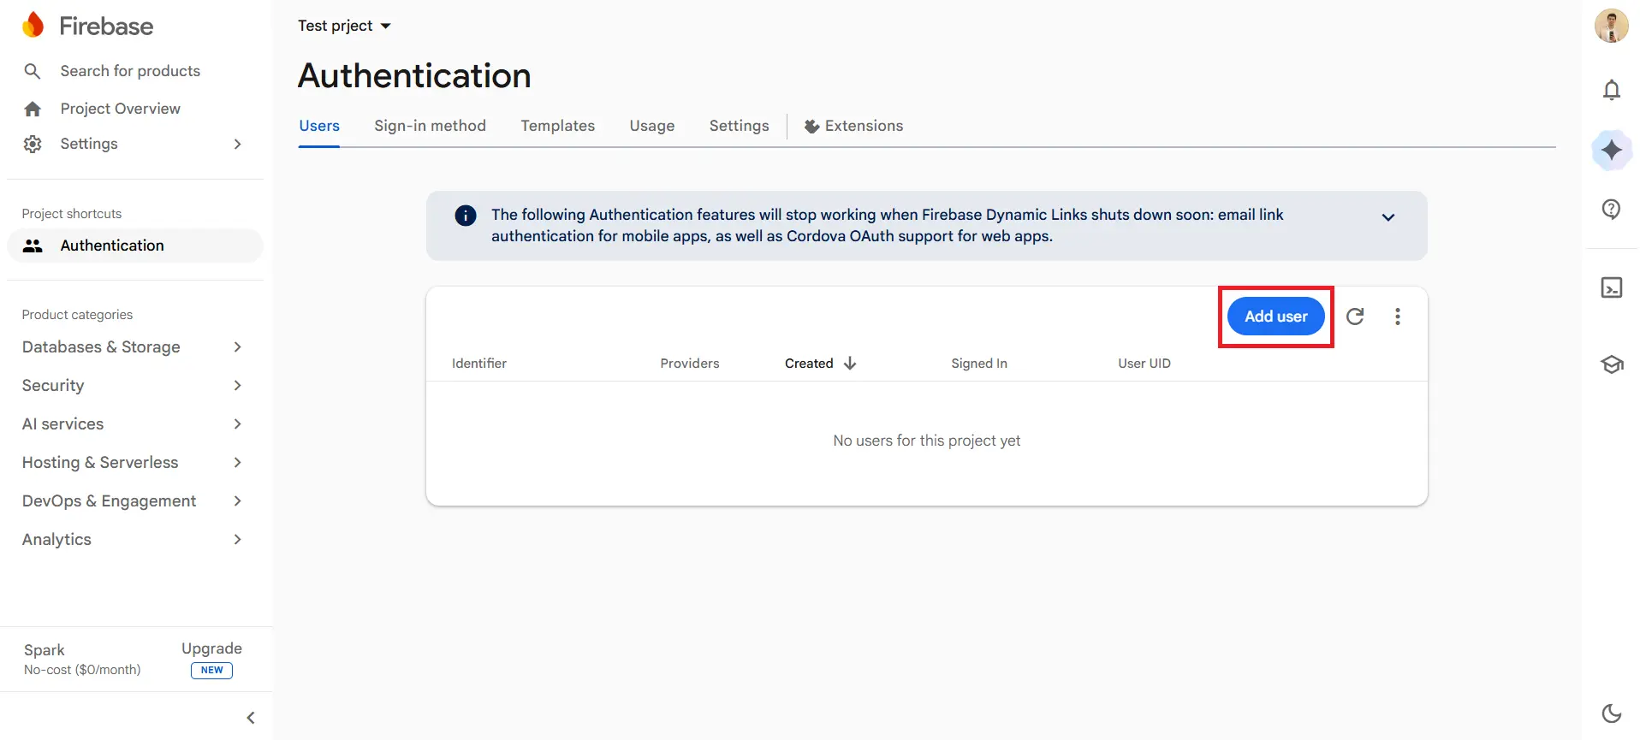Image resolution: width=1640 pixels, height=740 pixels.
Task: Sort by Created column header
Action: [809, 364]
